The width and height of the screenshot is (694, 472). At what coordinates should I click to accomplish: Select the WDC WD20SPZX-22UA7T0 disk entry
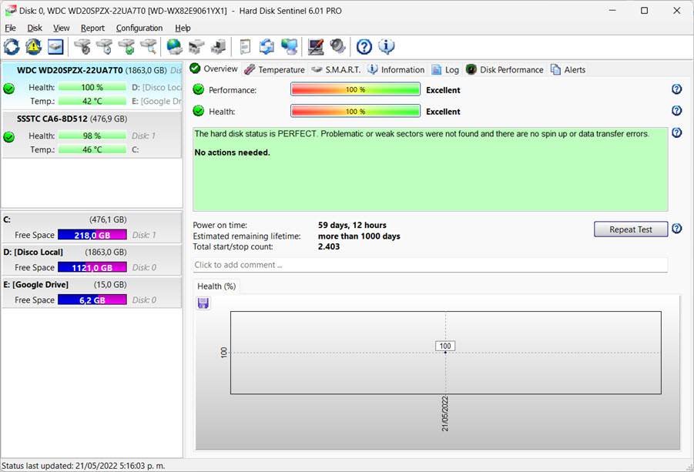(92, 85)
